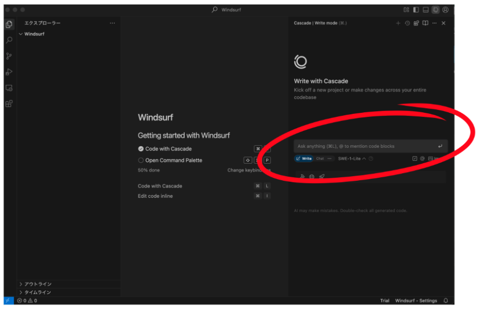This screenshot has width=481, height=309.
Task: Open Explorer more actions ellipsis
Action: (x=113, y=23)
